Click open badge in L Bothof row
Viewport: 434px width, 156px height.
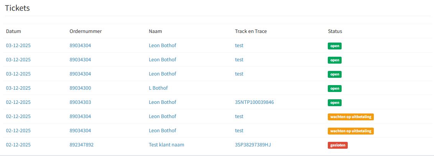click(334, 89)
